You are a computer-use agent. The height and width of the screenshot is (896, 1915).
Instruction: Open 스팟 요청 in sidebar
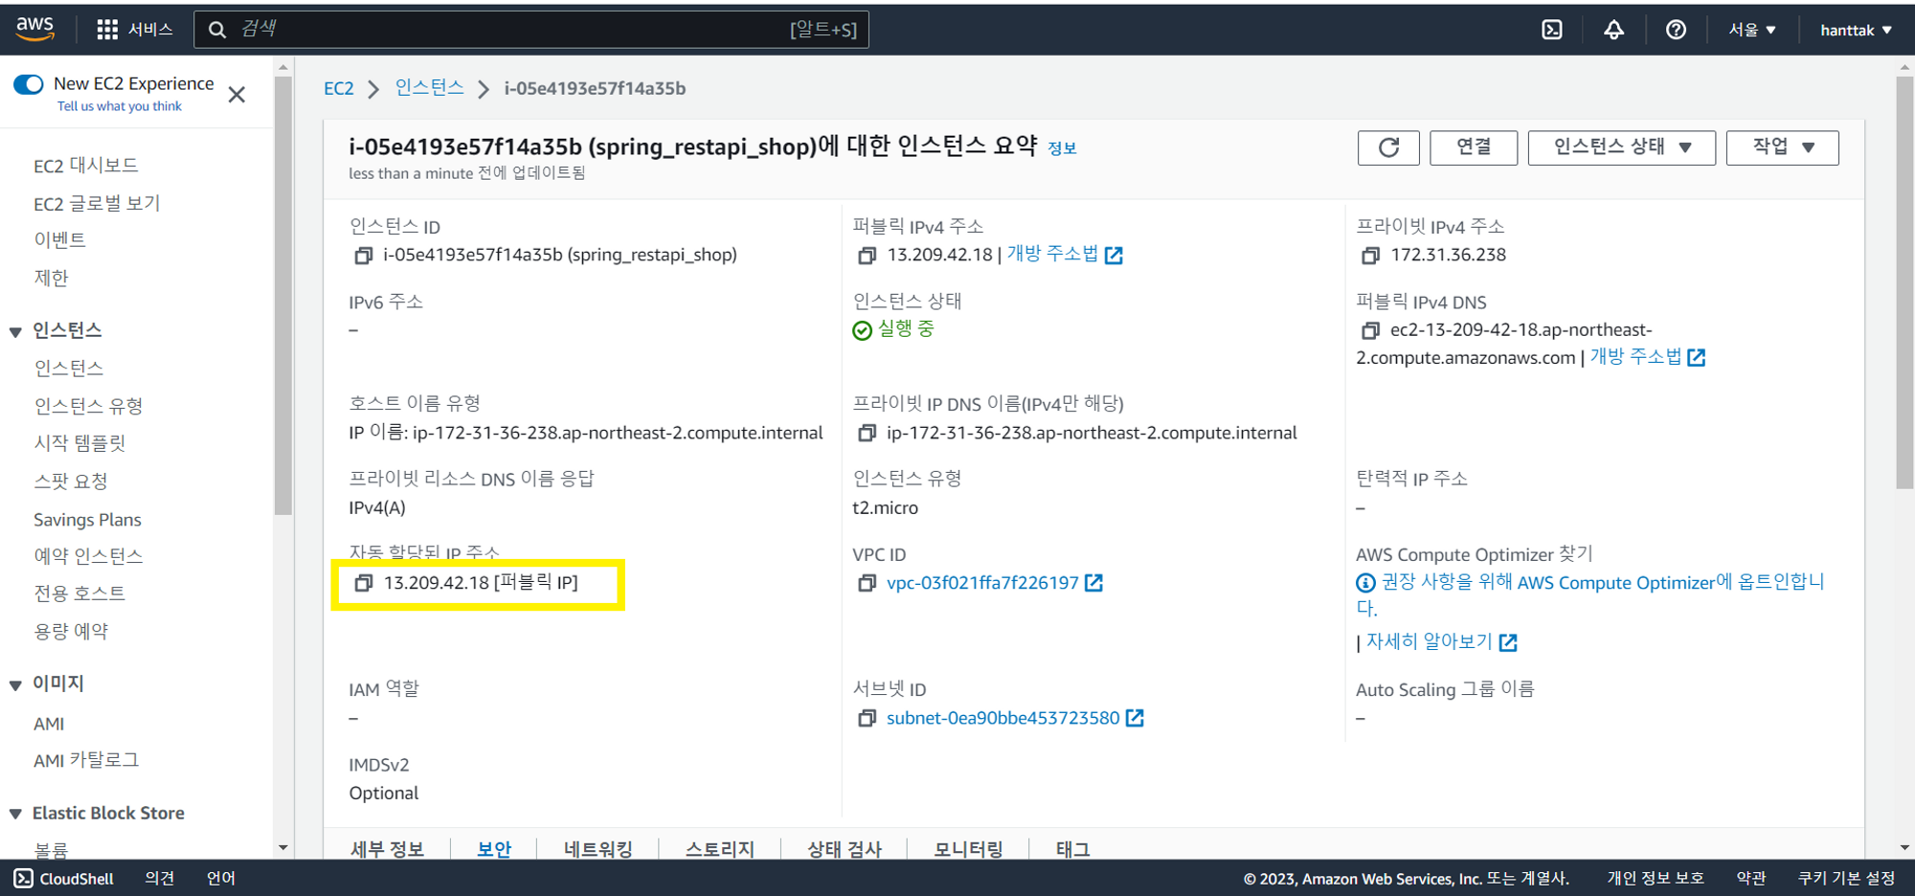(x=70, y=482)
